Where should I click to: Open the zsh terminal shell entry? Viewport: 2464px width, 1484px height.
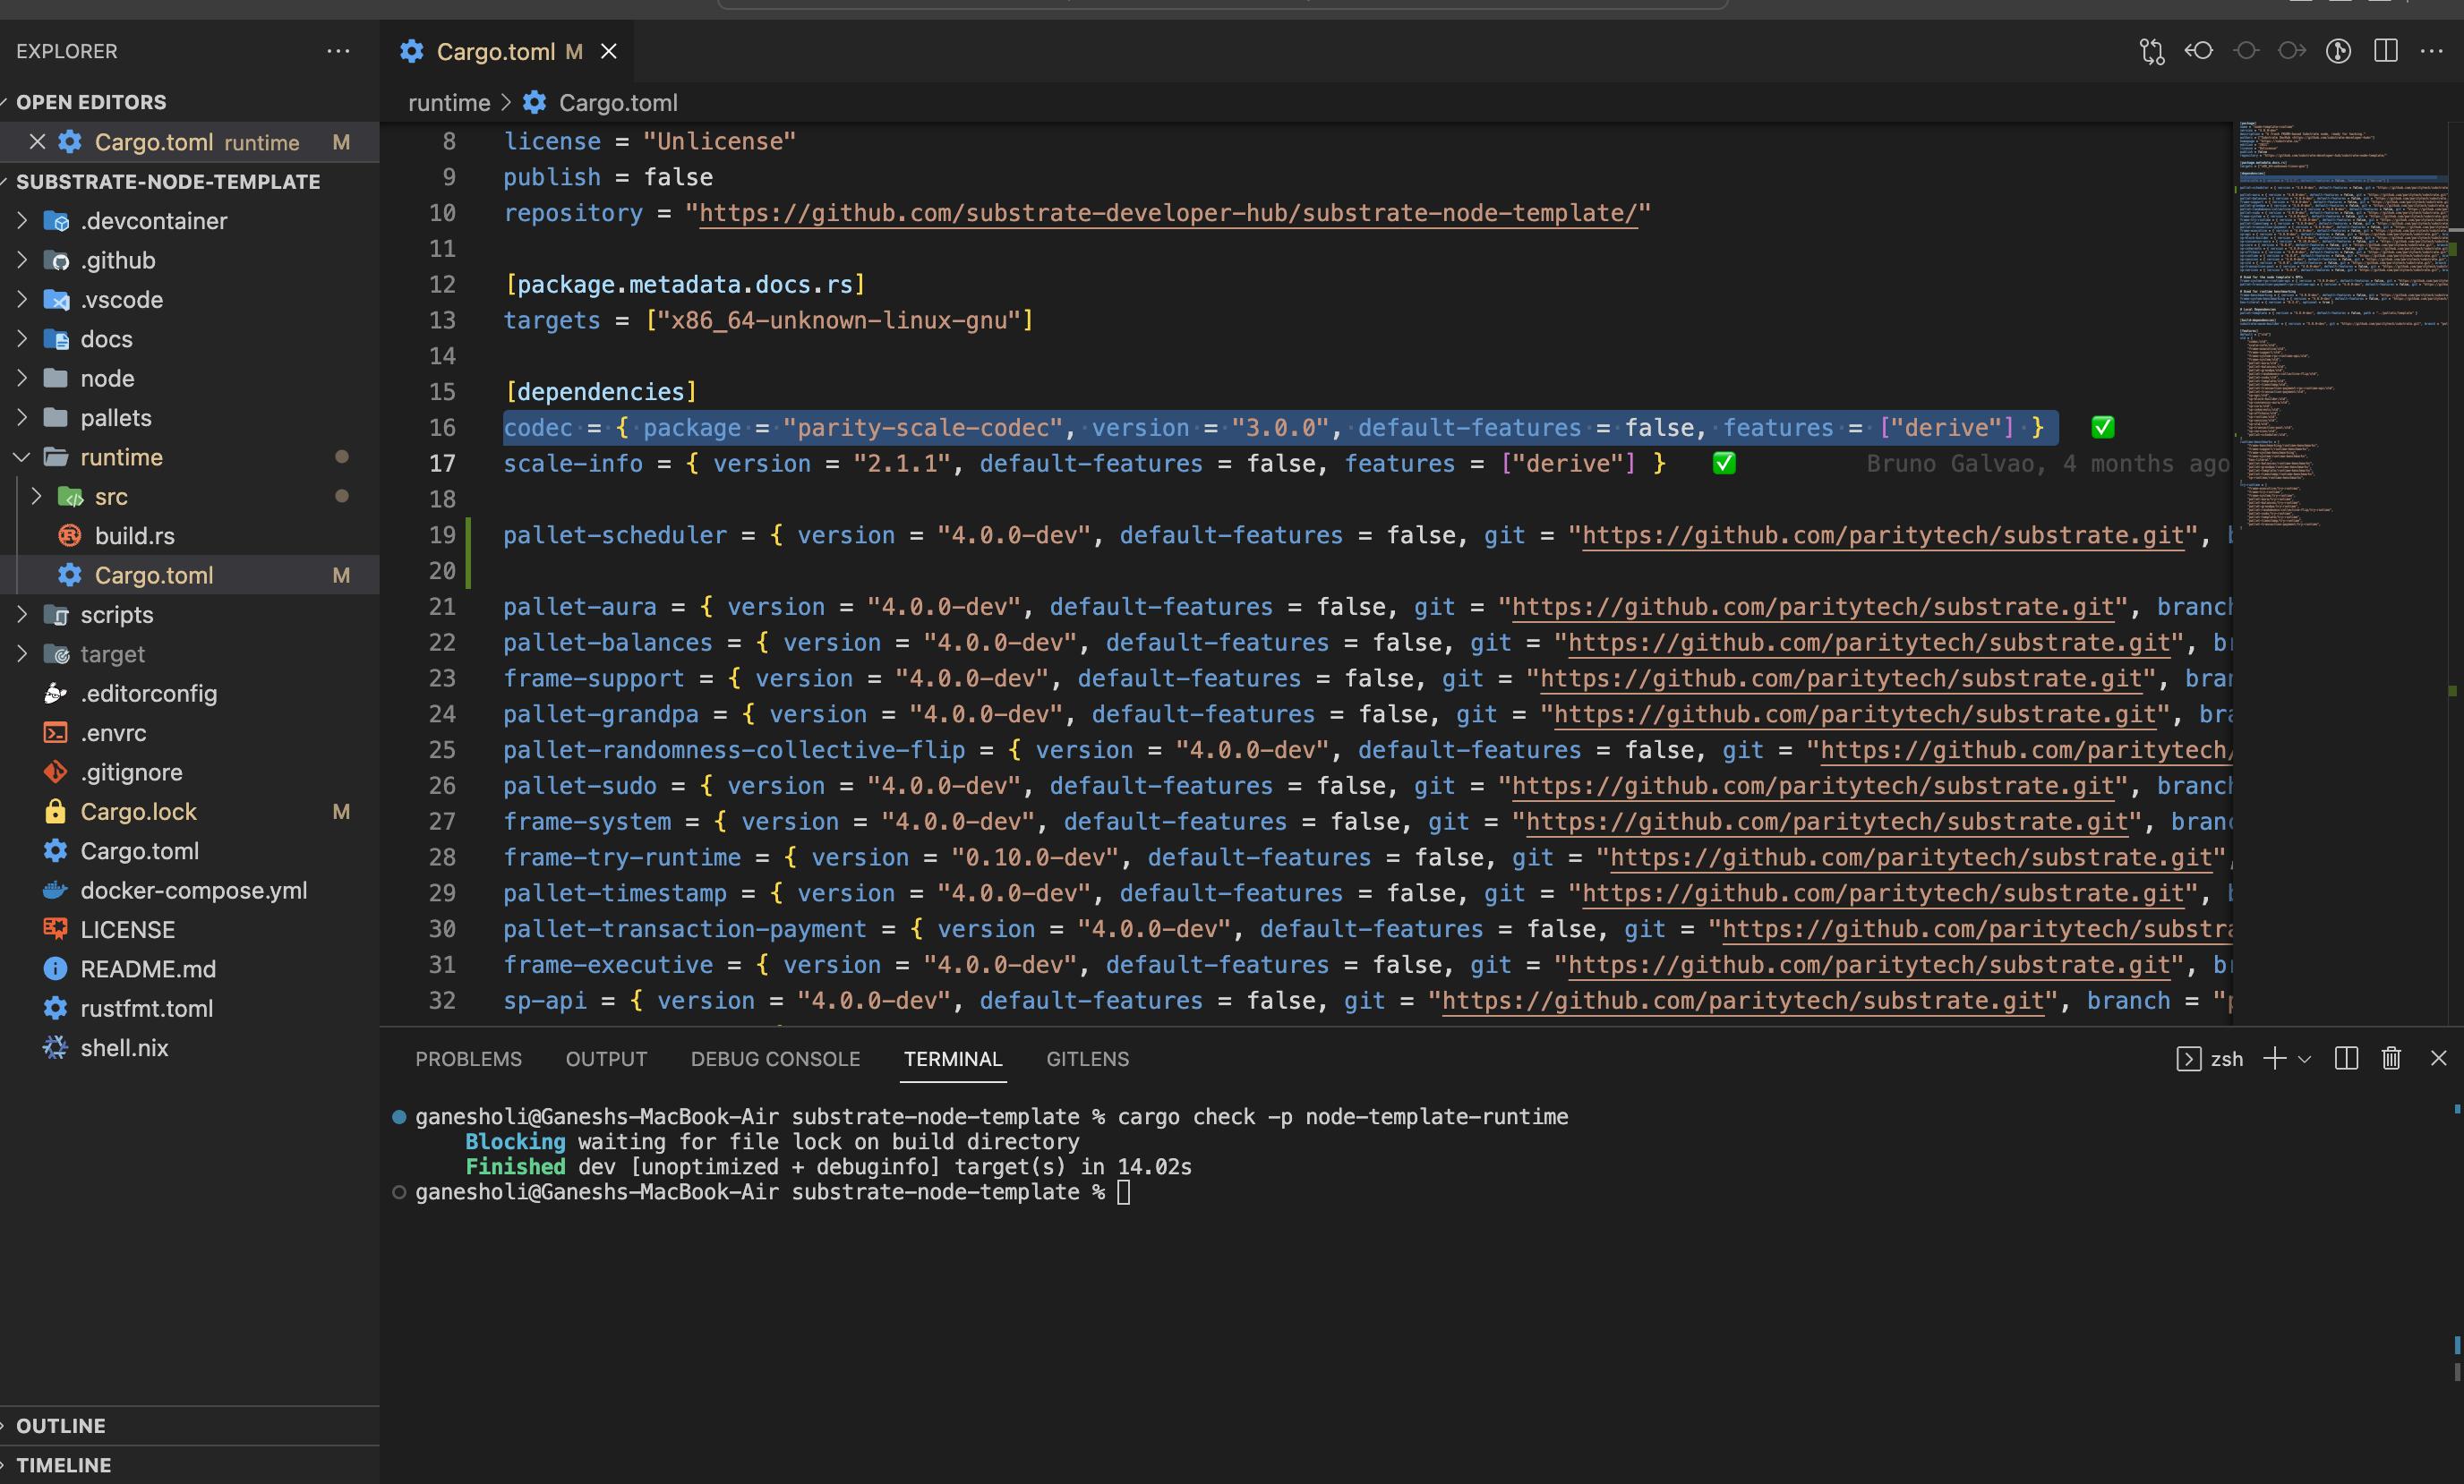[2209, 1059]
